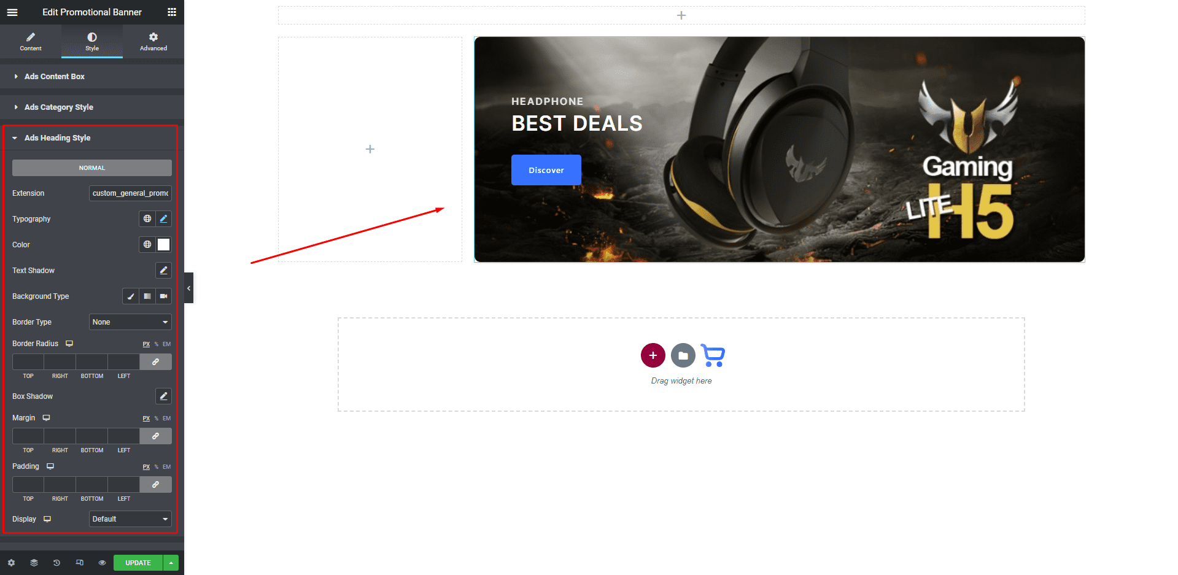The image size is (1178, 575).
Task: Open Text Shadow edit pencil
Action: pyautogui.click(x=163, y=271)
